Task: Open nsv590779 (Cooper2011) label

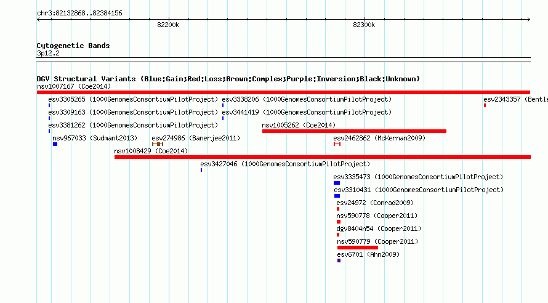Action: tap(377, 241)
